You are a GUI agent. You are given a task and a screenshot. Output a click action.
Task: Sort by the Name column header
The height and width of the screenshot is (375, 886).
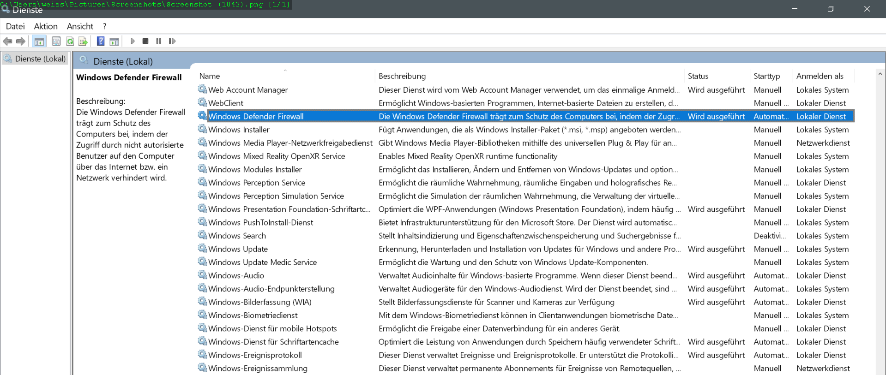210,76
